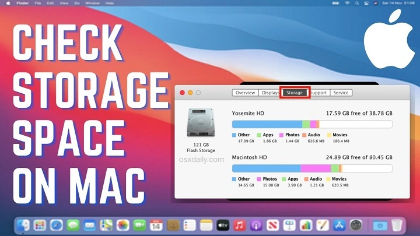420x236 pixels.
Task: Click the Macintosh HD storage usage bar
Action: click(312, 168)
